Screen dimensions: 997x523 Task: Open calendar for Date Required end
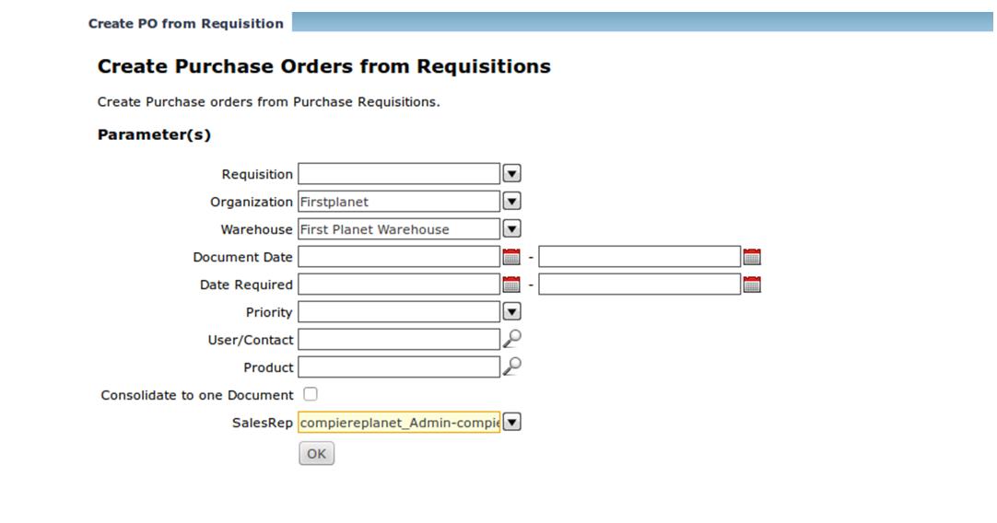(751, 285)
